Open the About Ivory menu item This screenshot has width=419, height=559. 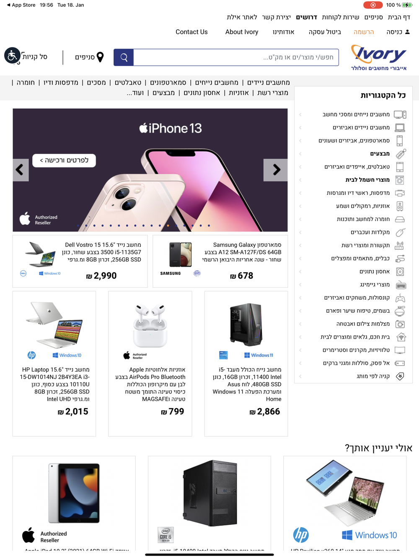(x=242, y=32)
